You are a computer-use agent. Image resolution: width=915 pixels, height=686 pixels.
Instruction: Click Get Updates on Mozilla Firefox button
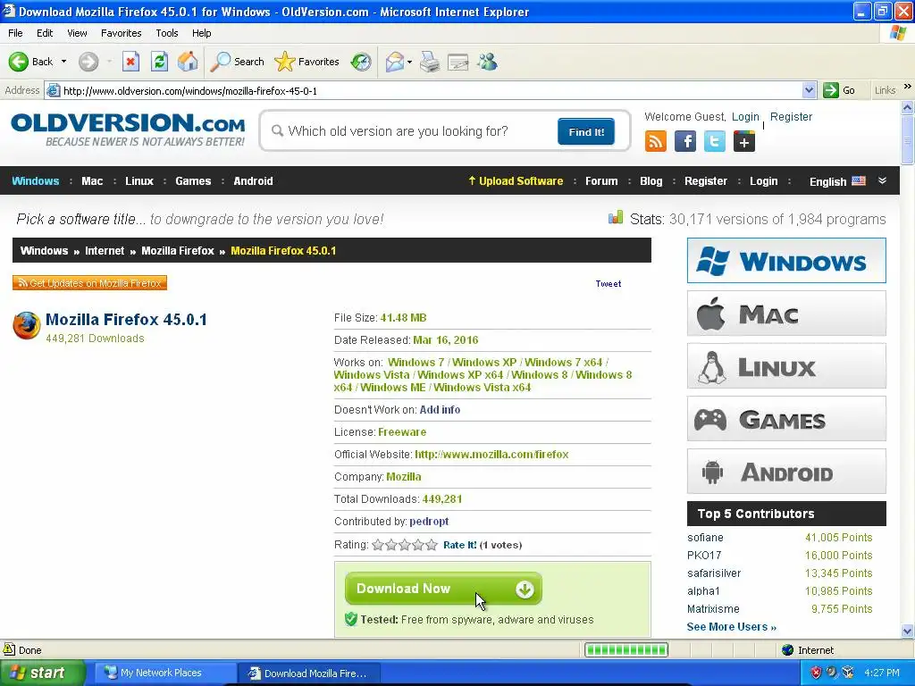pyautogui.click(x=90, y=283)
